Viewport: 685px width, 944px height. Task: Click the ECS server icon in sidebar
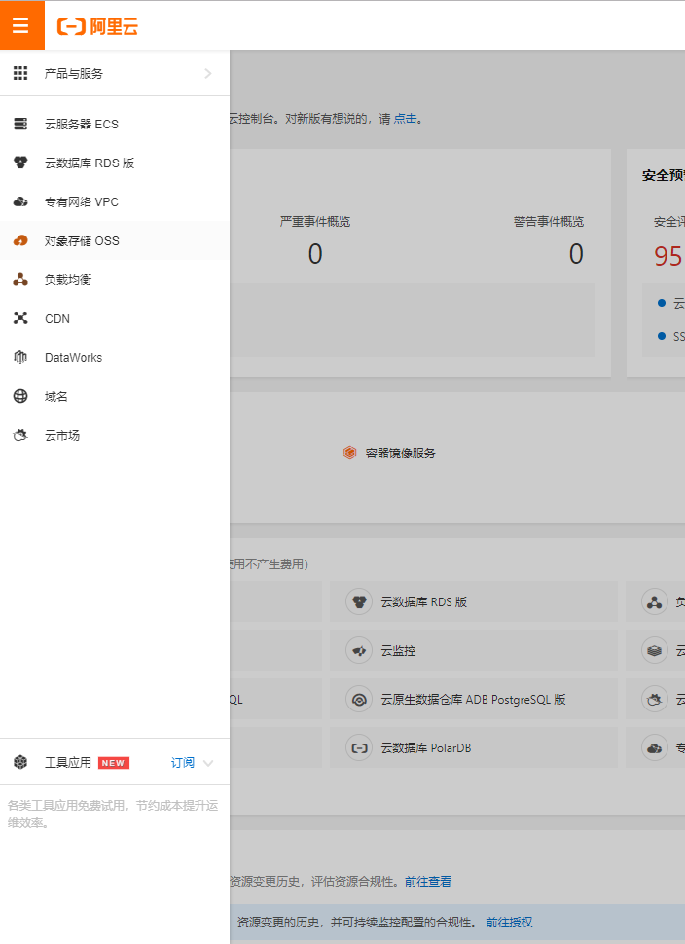coord(20,124)
